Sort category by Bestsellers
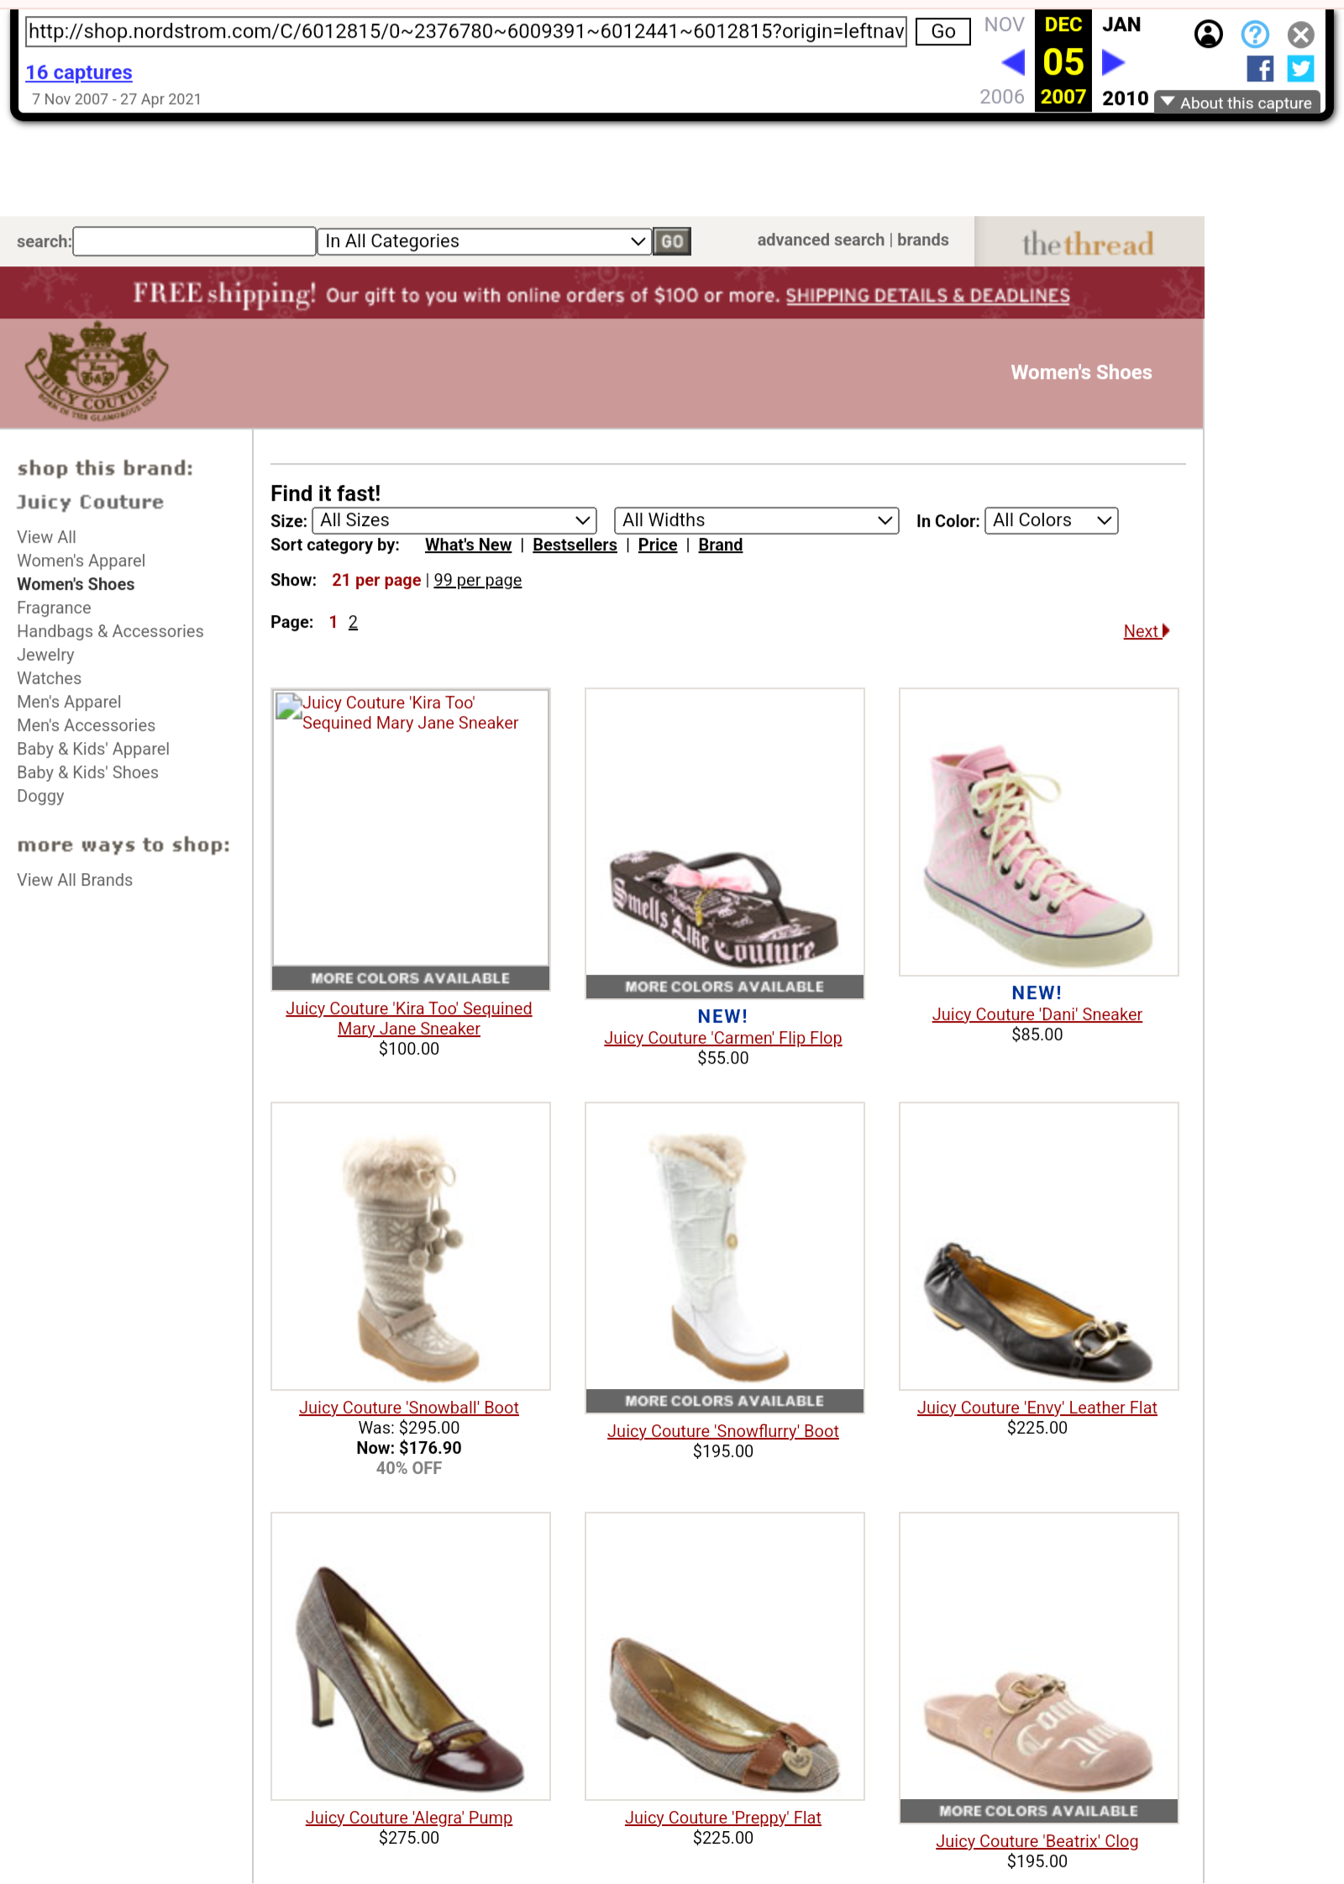The width and height of the screenshot is (1344, 1884). point(575,545)
